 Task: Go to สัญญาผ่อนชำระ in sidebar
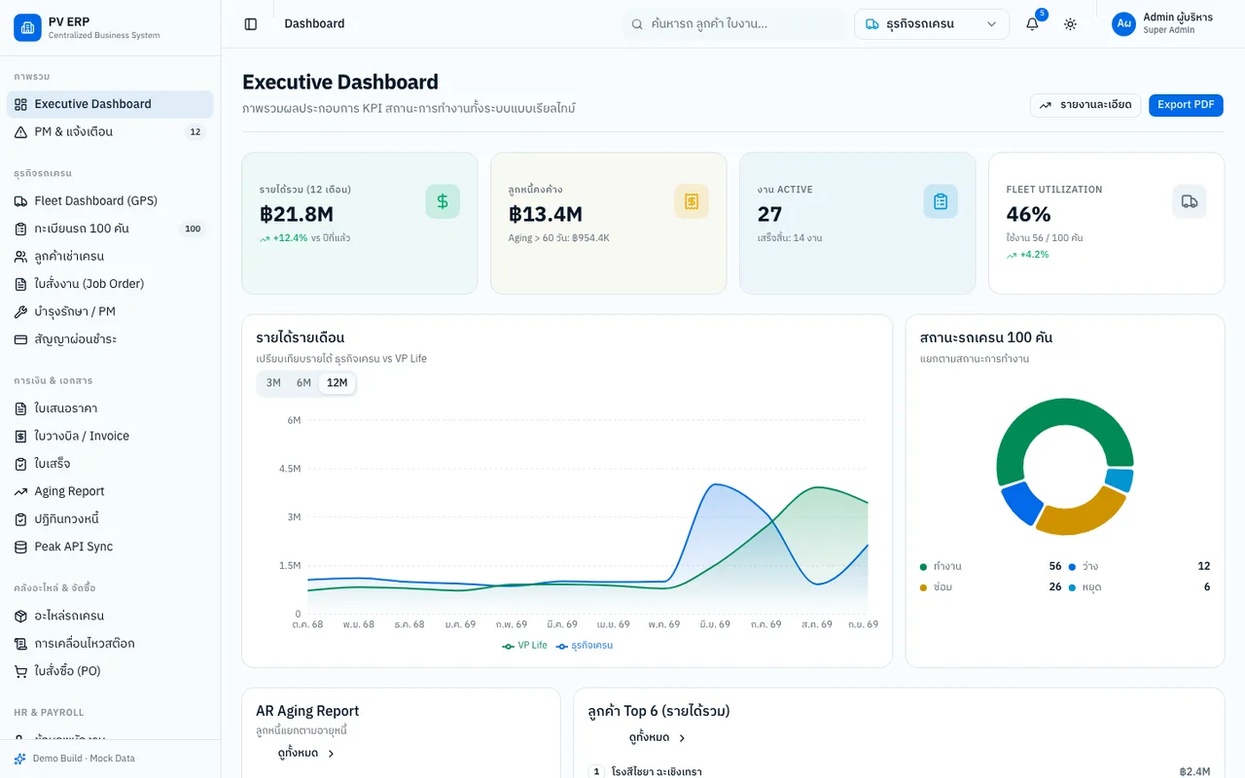pos(110,339)
